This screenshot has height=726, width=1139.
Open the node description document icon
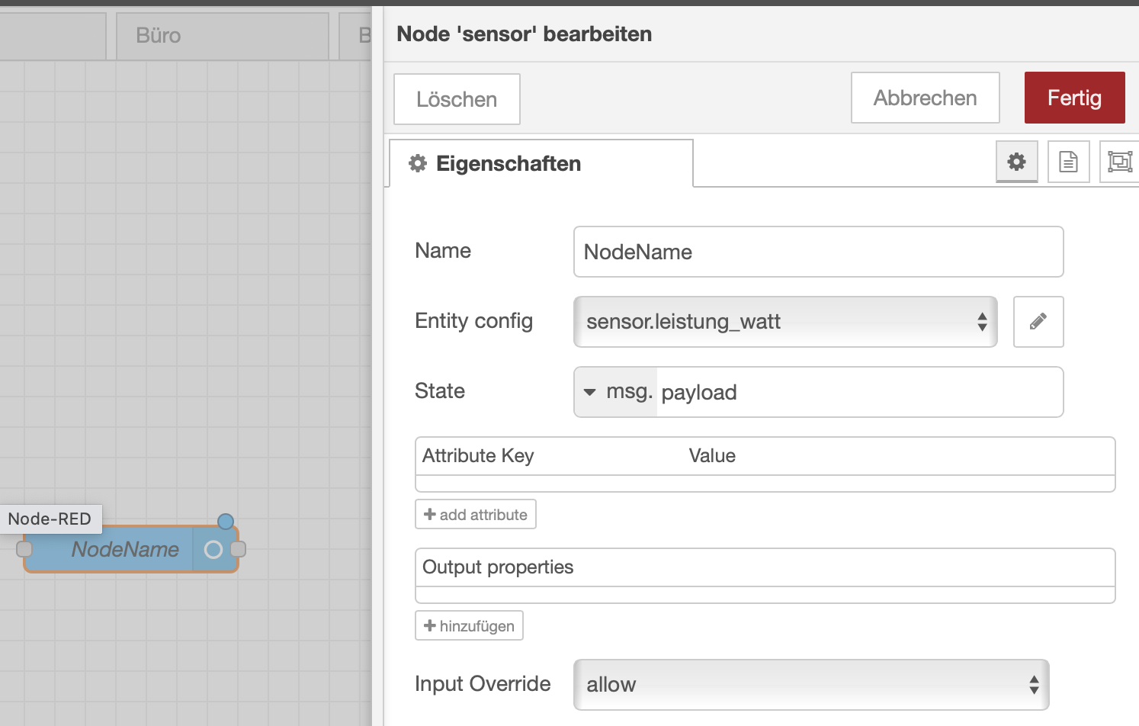(x=1068, y=162)
